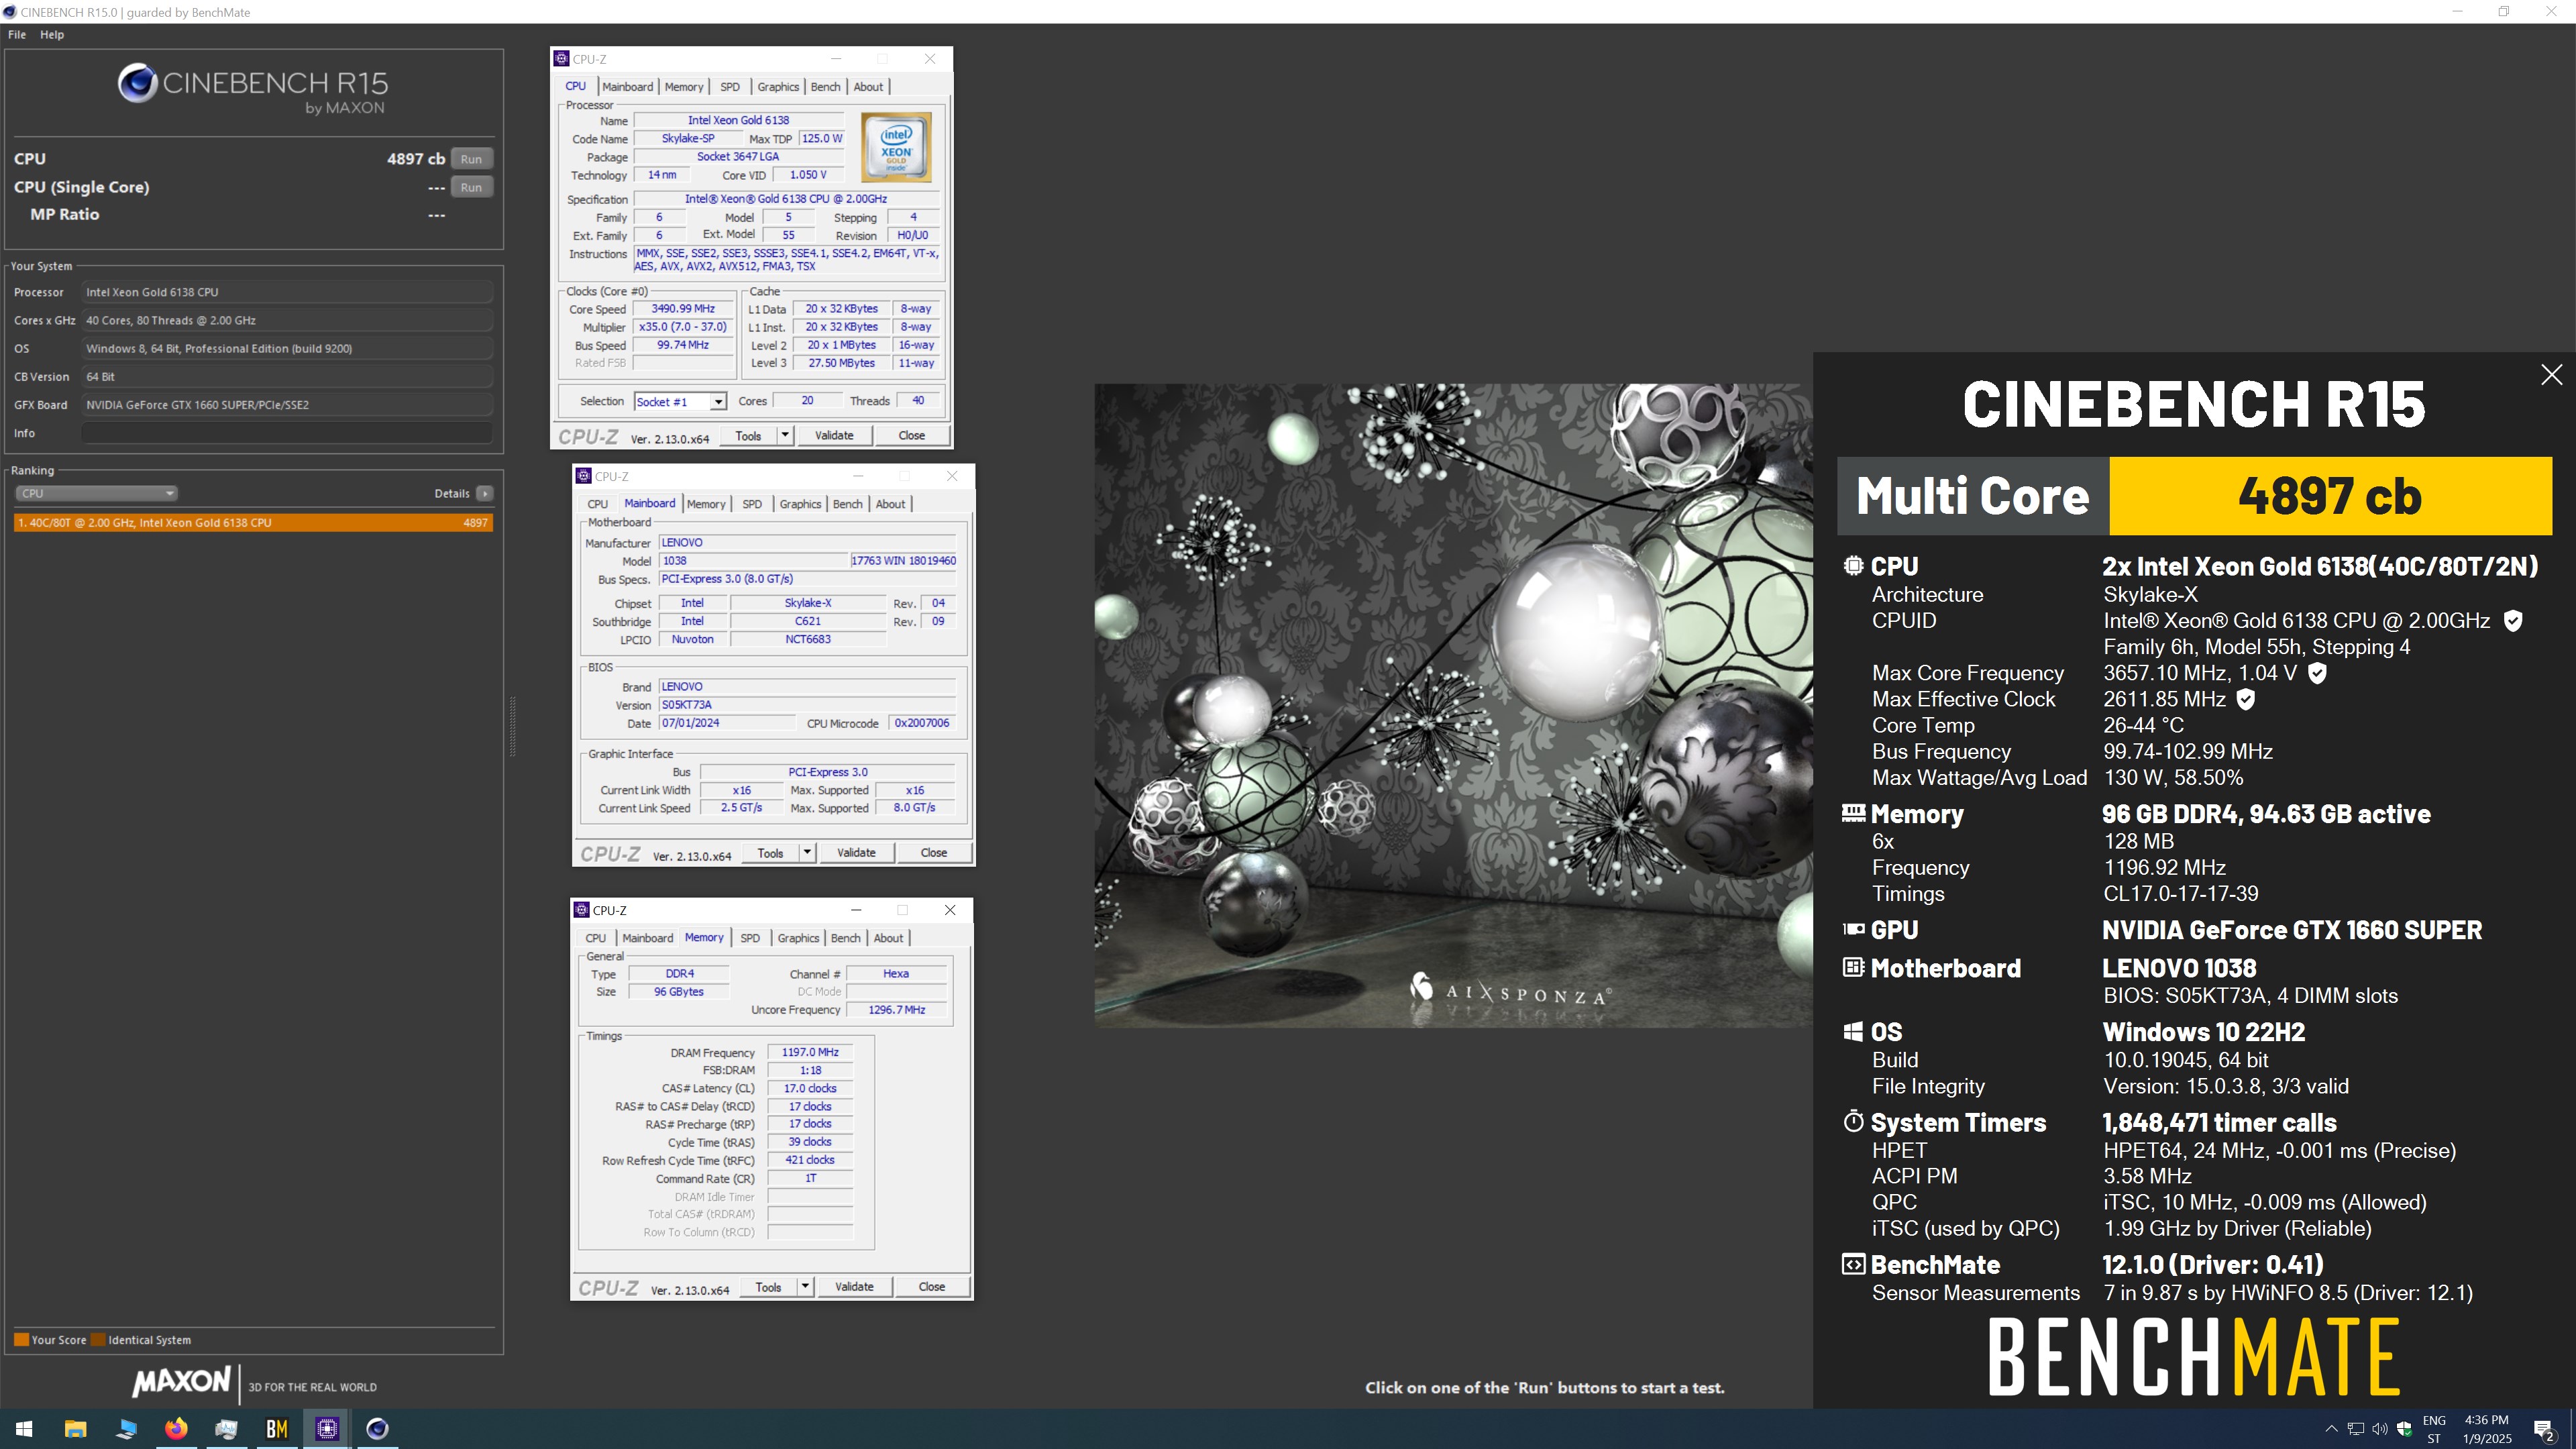Image resolution: width=2576 pixels, height=1449 pixels.
Task: Click Close button in top CPU-Z window
Action: click(911, 435)
